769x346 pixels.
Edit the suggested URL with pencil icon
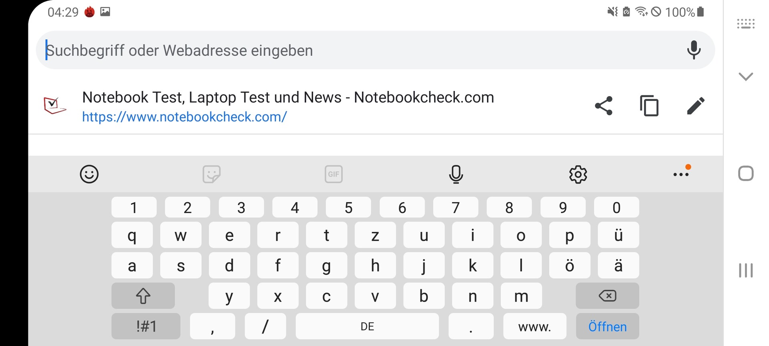(695, 106)
